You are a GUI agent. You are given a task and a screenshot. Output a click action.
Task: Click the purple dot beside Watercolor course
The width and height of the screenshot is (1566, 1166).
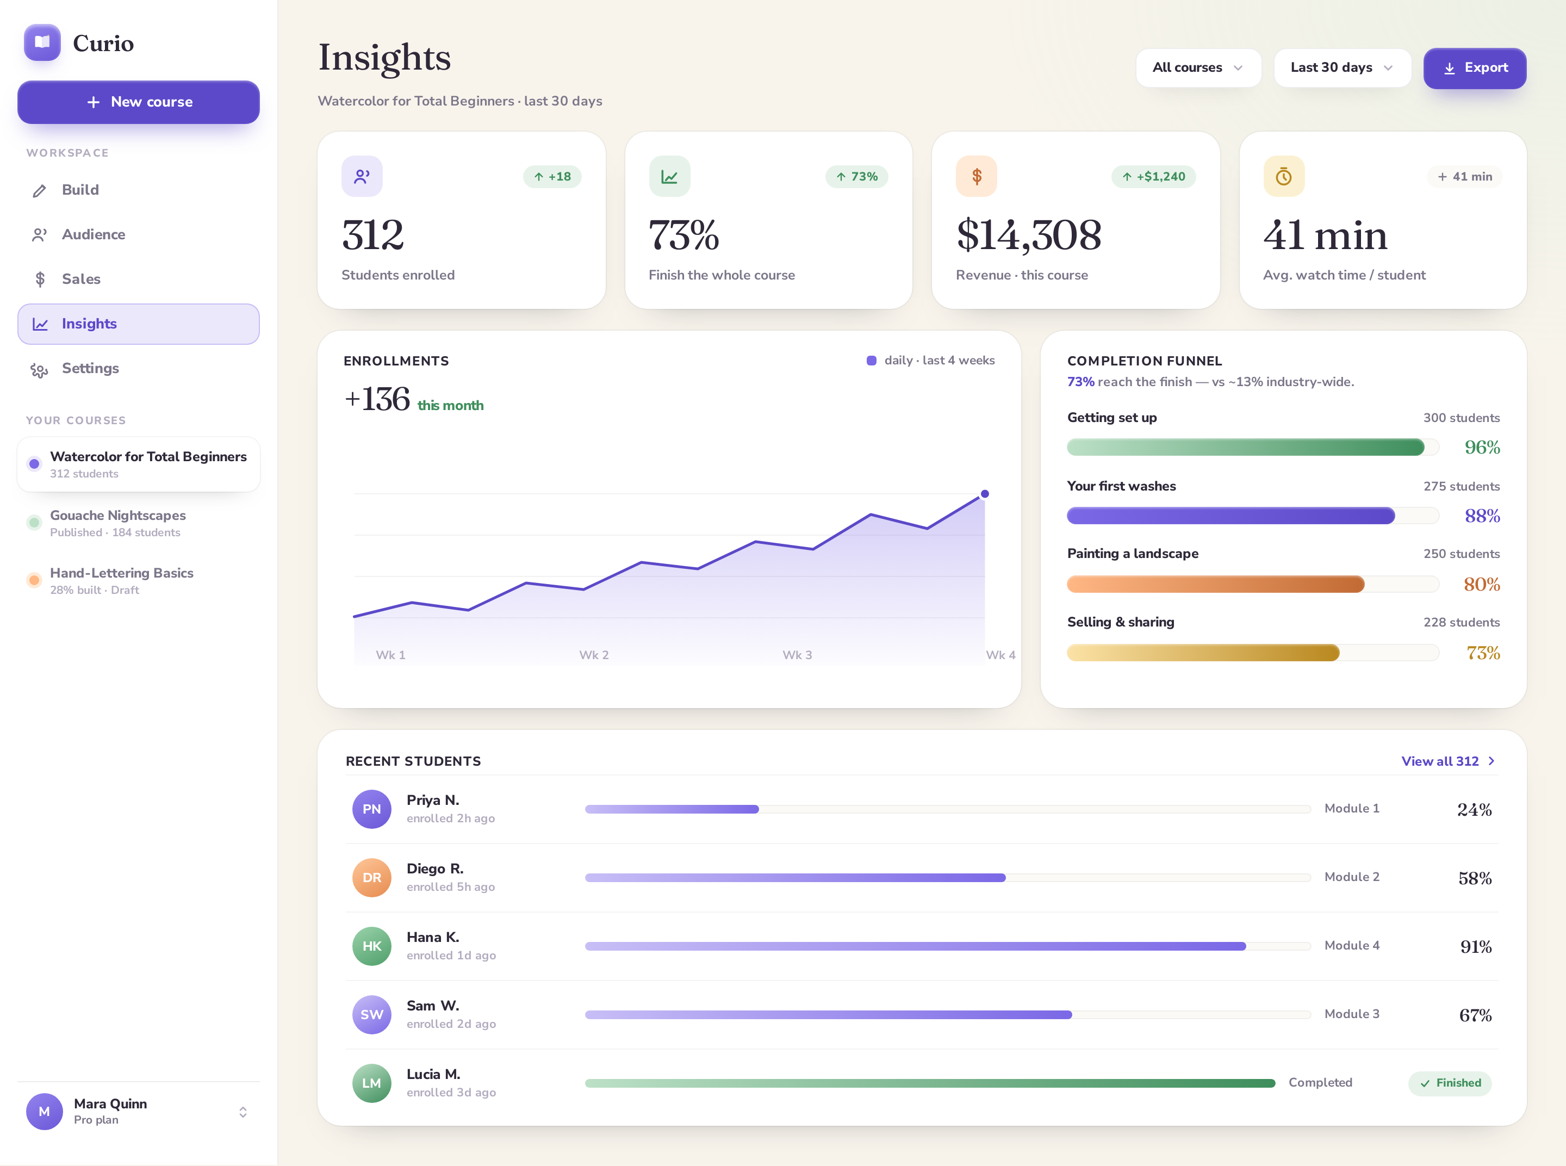[x=34, y=464]
